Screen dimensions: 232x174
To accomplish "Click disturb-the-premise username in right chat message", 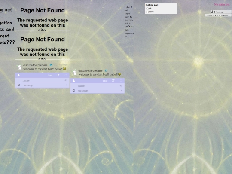I will 90,71.
